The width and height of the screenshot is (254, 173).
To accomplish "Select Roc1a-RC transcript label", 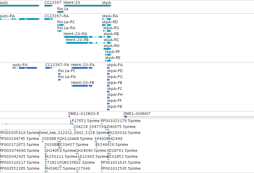I will (x=66, y=22).
